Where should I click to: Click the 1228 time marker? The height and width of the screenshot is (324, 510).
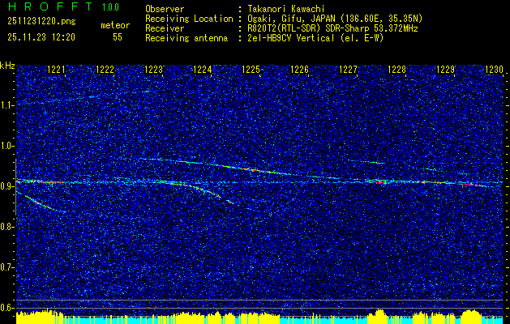point(396,70)
